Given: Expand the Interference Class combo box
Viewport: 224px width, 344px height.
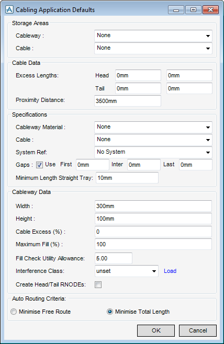Looking at the screenshot, I should click(127, 271).
